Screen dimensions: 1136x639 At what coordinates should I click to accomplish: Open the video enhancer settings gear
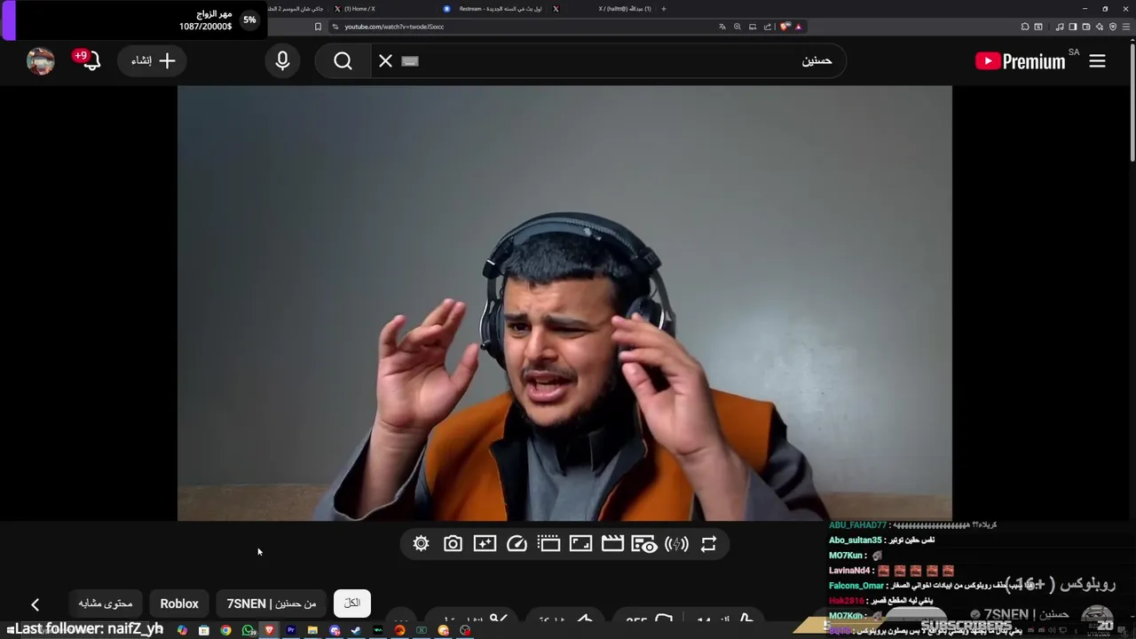[421, 544]
